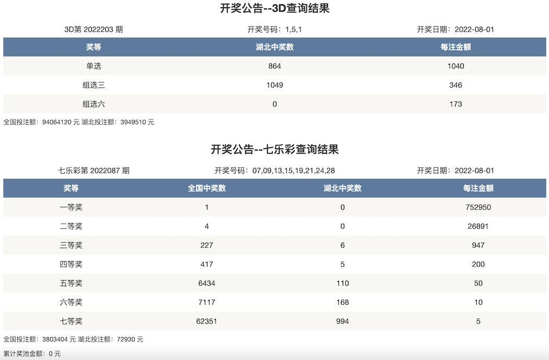
Task: Click 累计奖池金额 0 元 text
Action: click(x=32, y=353)
